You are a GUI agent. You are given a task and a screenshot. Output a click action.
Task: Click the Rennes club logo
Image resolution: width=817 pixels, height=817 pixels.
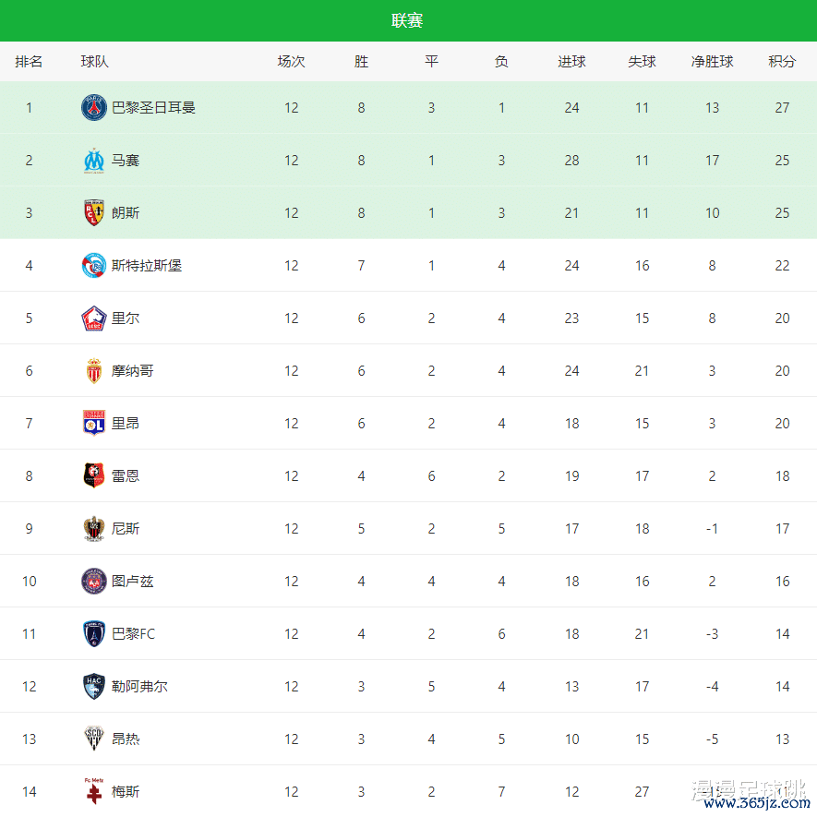pyautogui.click(x=94, y=476)
